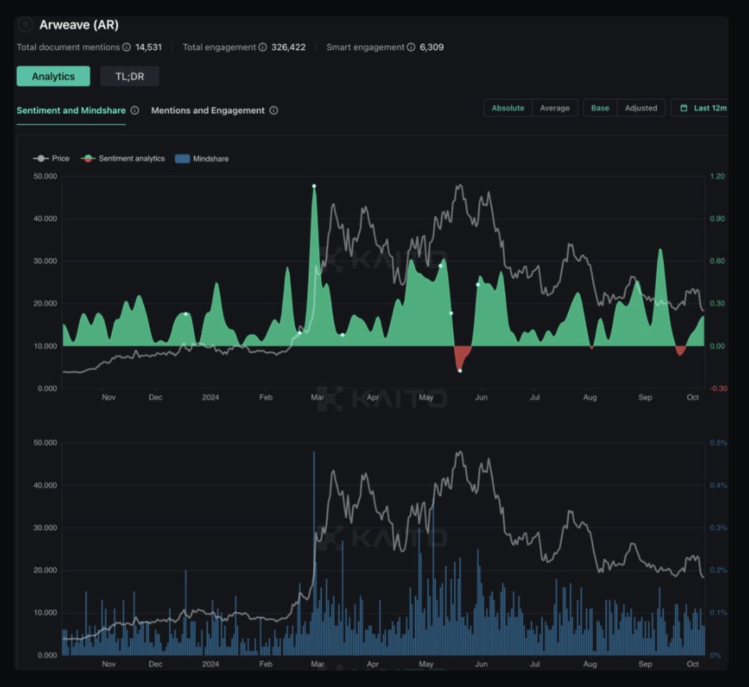Select the Sentiment and Mindshare tab
749x687 pixels.
pyautogui.click(x=71, y=110)
